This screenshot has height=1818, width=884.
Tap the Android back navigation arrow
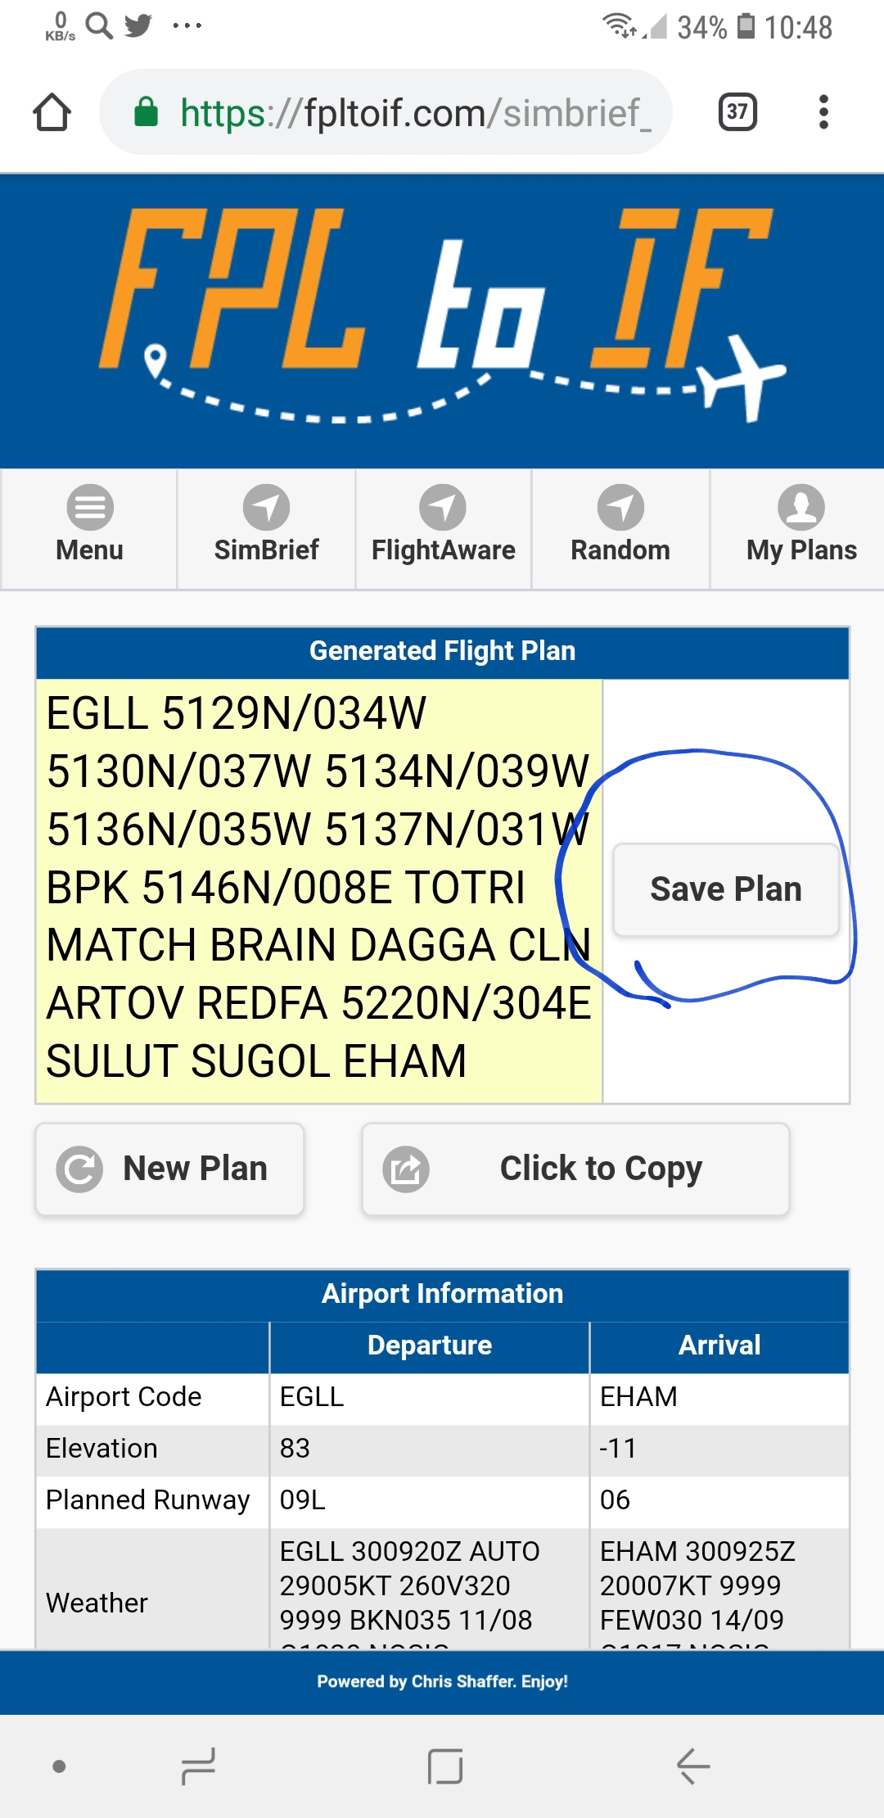692,1766
